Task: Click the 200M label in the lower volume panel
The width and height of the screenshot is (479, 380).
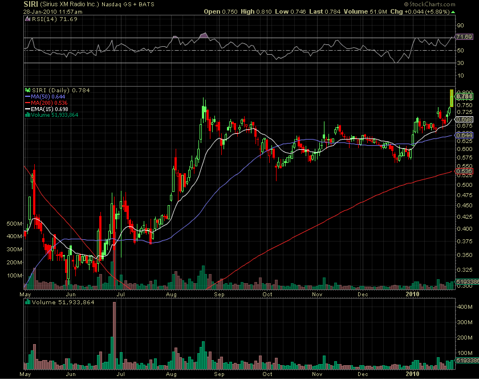Action: click(x=465, y=338)
